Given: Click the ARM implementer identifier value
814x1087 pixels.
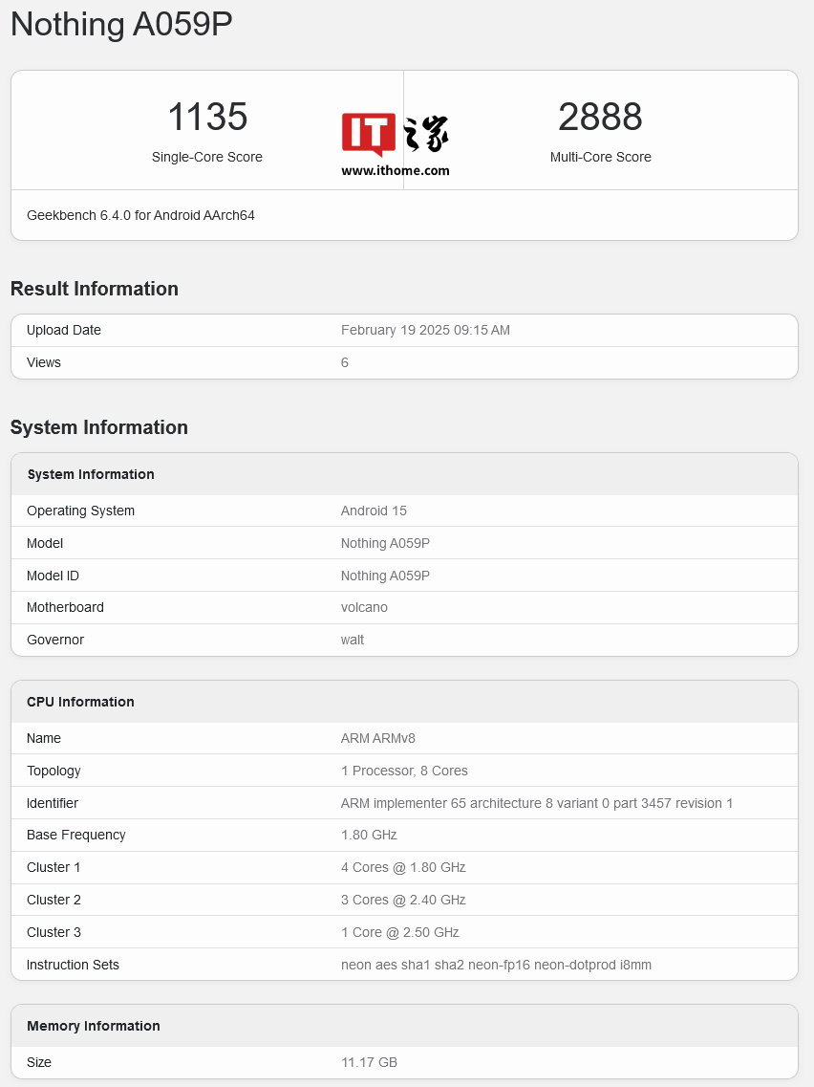Looking at the screenshot, I should point(537,803).
